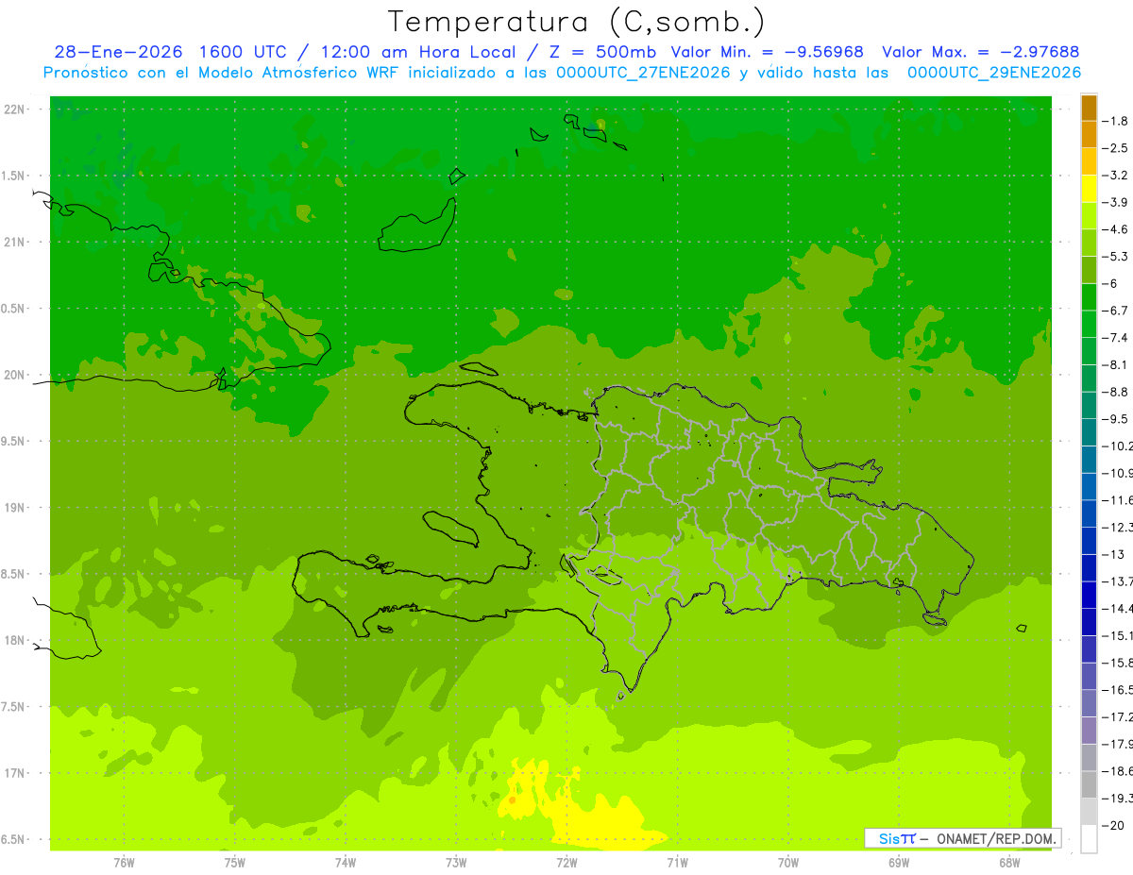The width and height of the screenshot is (1133, 875).
Task: Click the "-9.5" colorbar label
Action: [x=1117, y=418]
